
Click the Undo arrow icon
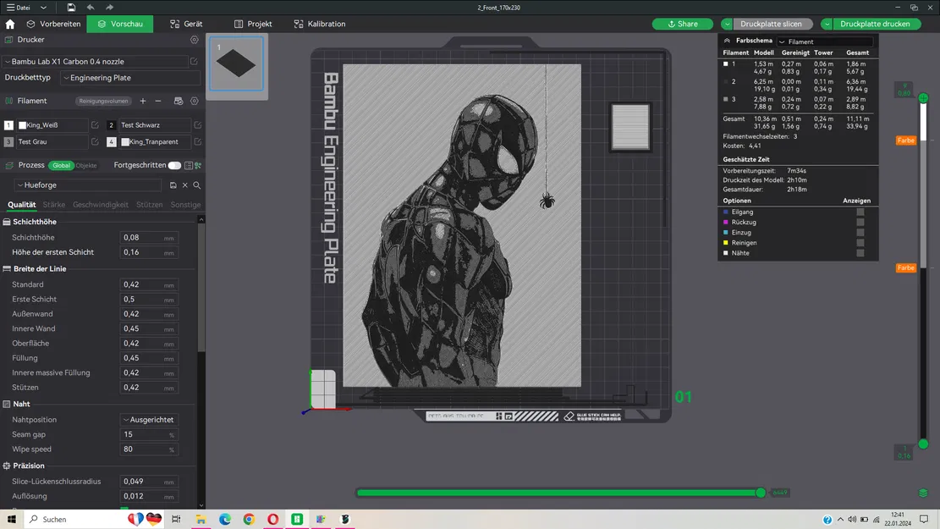click(x=91, y=7)
